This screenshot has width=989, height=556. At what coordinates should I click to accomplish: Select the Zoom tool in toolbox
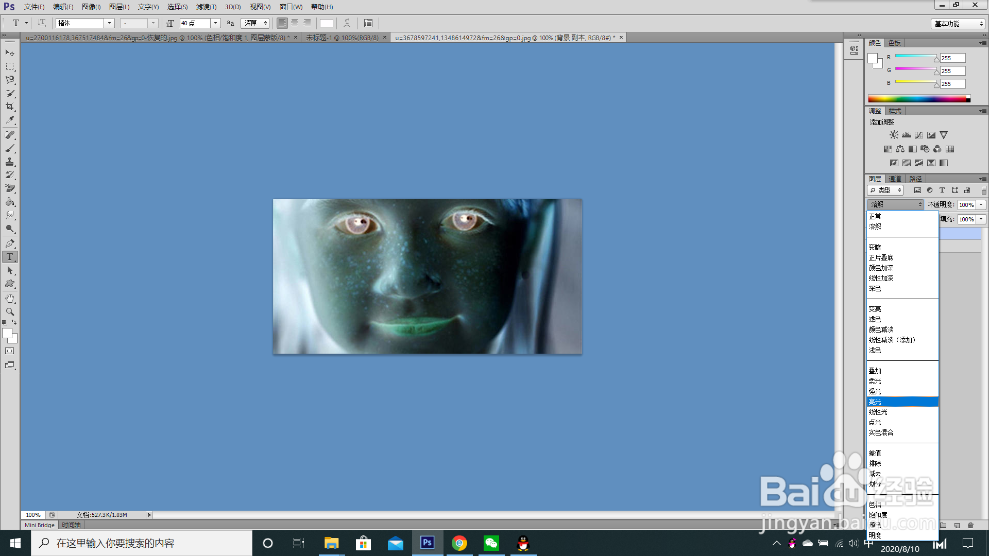click(x=10, y=311)
